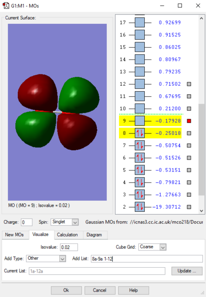Click the paired-electron box for MO 6
Screen dimensions: 206x297
coord(140,158)
